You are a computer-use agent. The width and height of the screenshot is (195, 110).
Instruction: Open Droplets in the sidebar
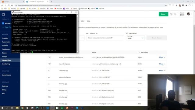(5, 38)
